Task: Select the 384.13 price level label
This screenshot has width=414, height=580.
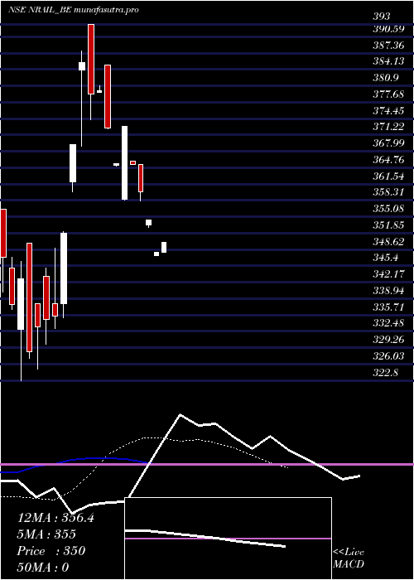Action: point(388,61)
